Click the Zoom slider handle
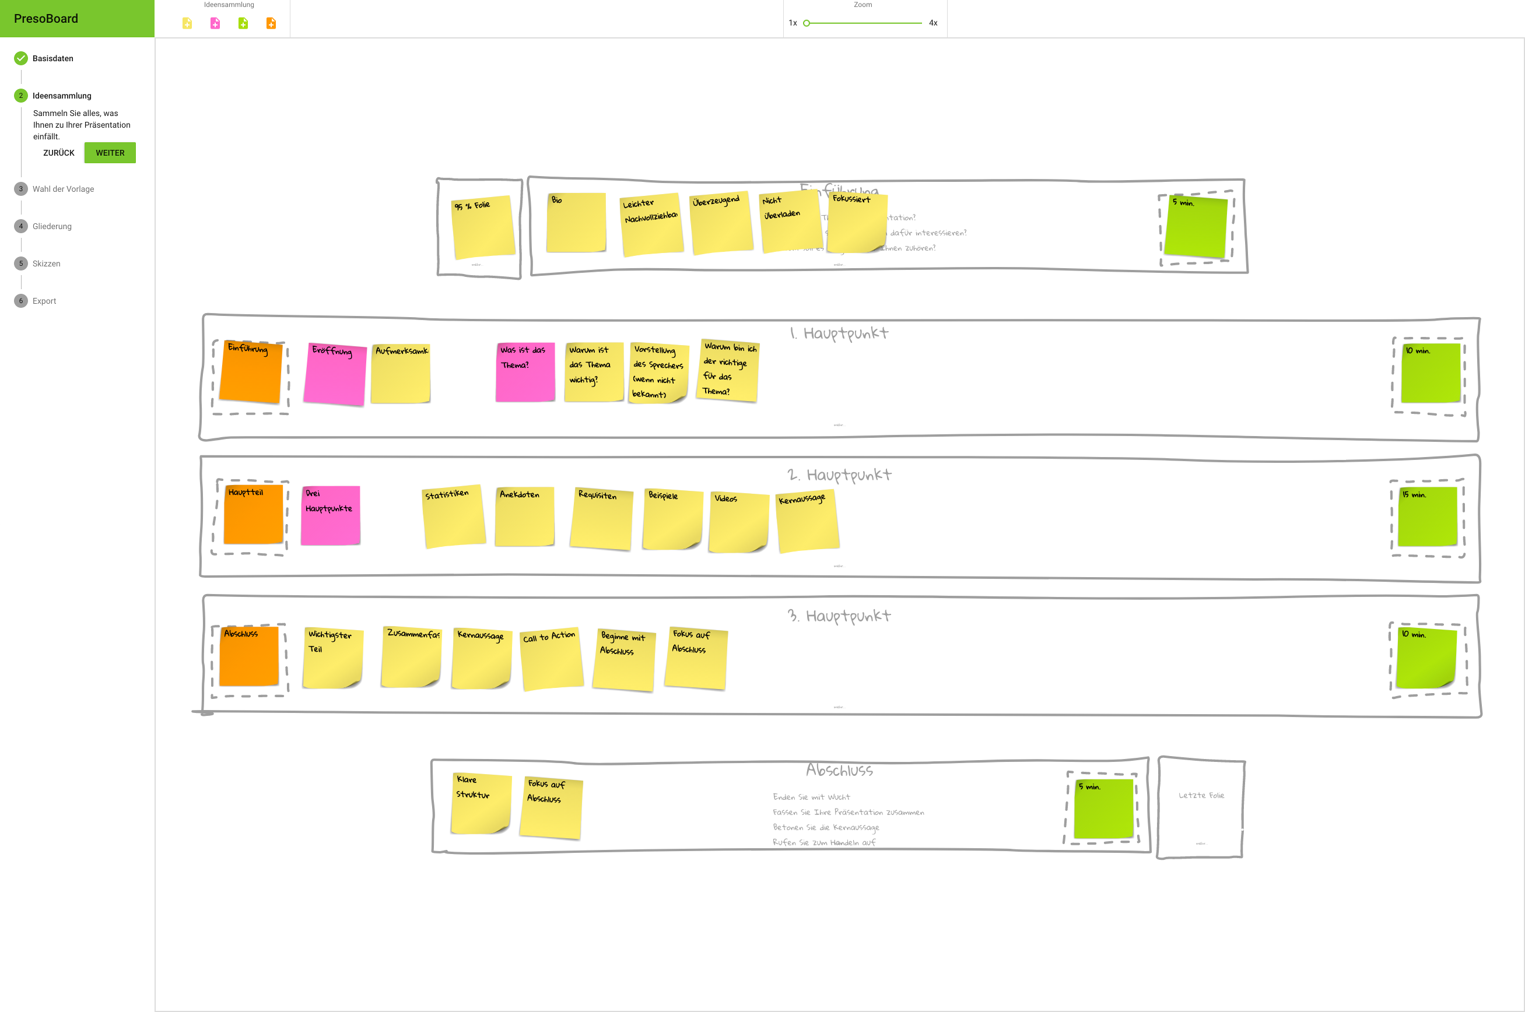 (x=807, y=23)
